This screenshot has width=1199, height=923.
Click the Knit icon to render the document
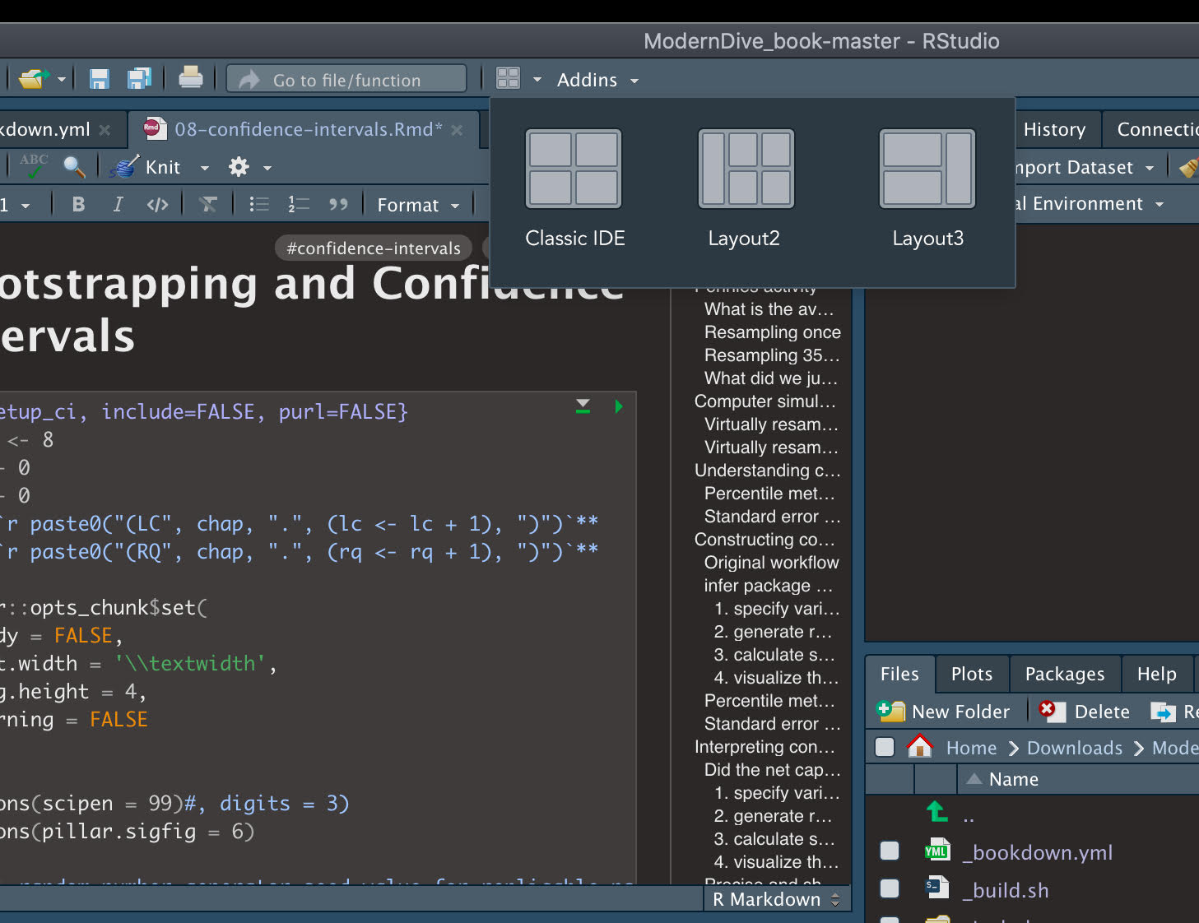(x=123, y=166)
